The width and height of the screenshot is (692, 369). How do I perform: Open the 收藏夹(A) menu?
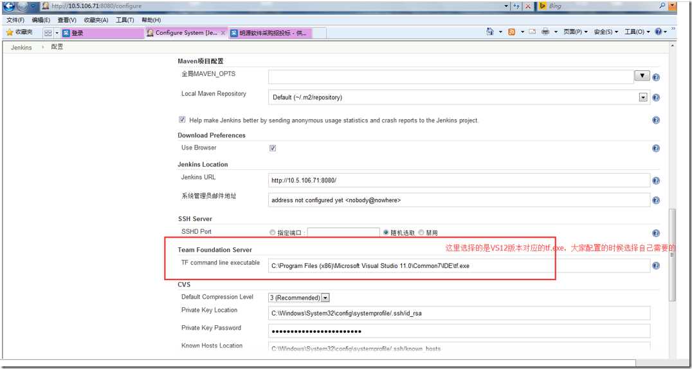coord(96,21)
